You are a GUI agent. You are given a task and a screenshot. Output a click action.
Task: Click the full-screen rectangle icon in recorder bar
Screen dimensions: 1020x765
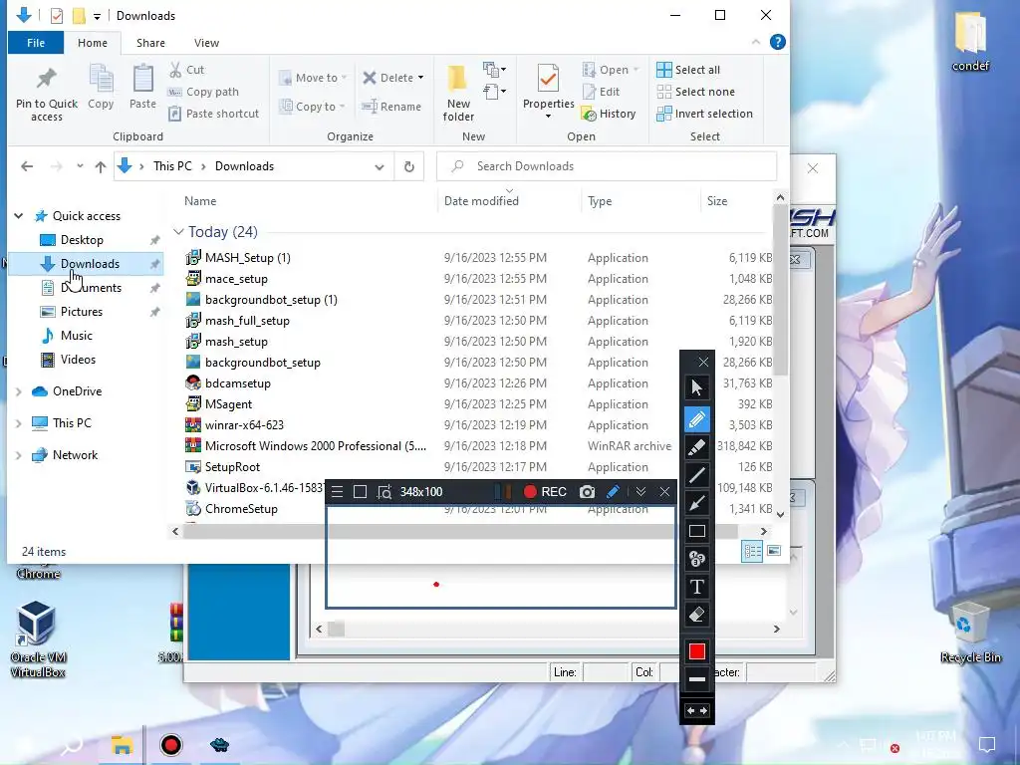pos(360,492)
